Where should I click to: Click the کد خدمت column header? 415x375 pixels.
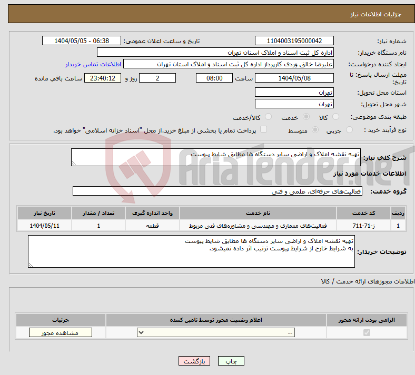pyautogui.click(x=364, y=213)
